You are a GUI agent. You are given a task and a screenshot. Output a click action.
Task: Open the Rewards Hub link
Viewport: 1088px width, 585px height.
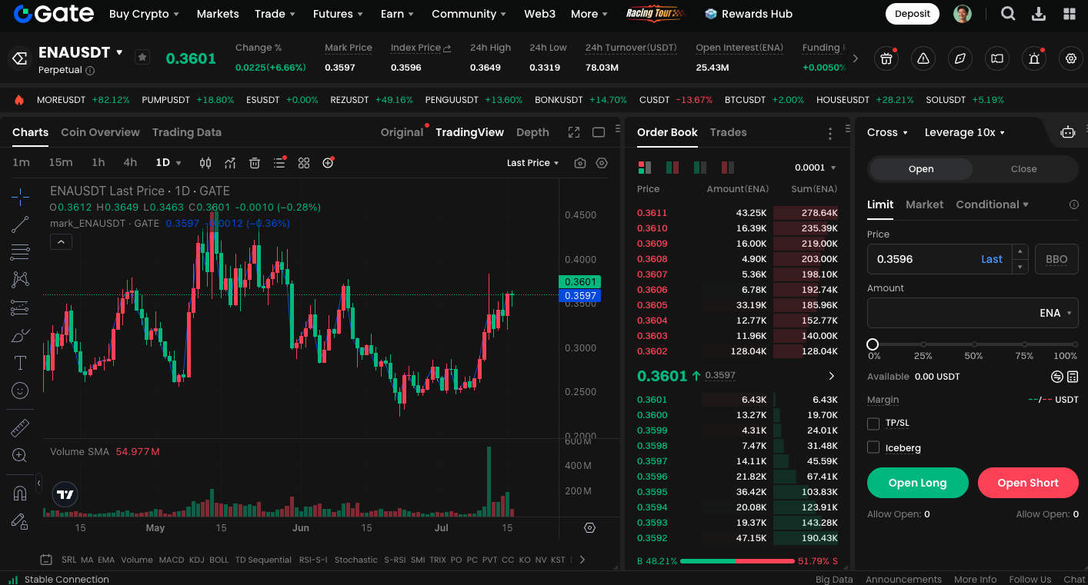(749, 14)
